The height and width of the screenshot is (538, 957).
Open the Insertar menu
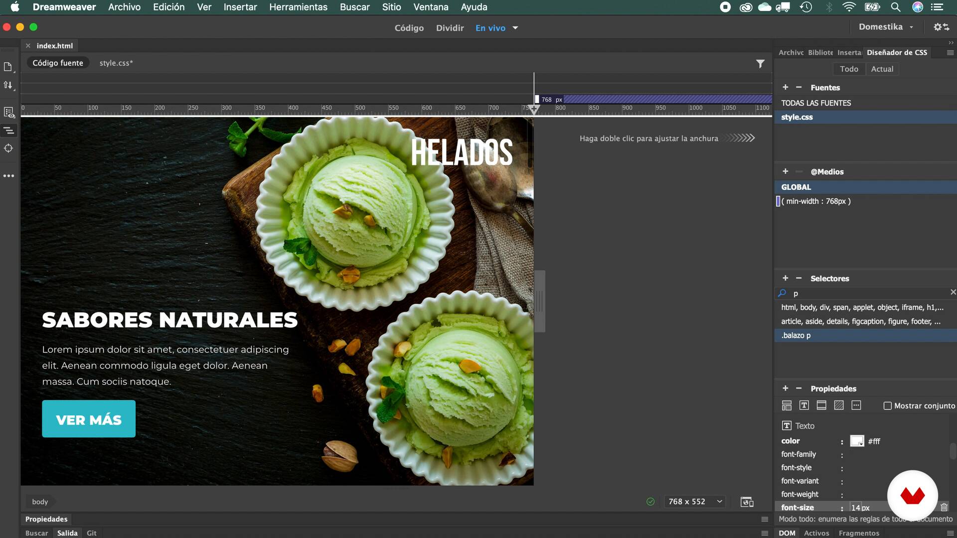(x=240, y=7)
